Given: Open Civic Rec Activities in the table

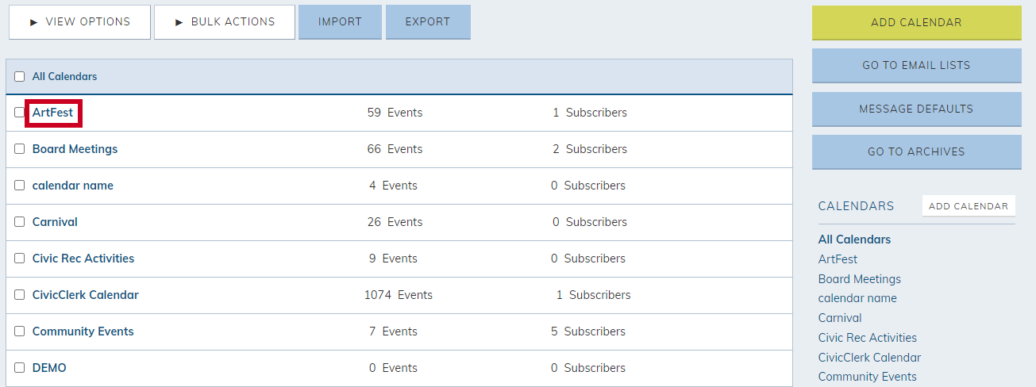Looking at the screenshot, I should pos(83,259).
